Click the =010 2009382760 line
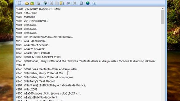The image size is (180, 101). click(31, 41)
